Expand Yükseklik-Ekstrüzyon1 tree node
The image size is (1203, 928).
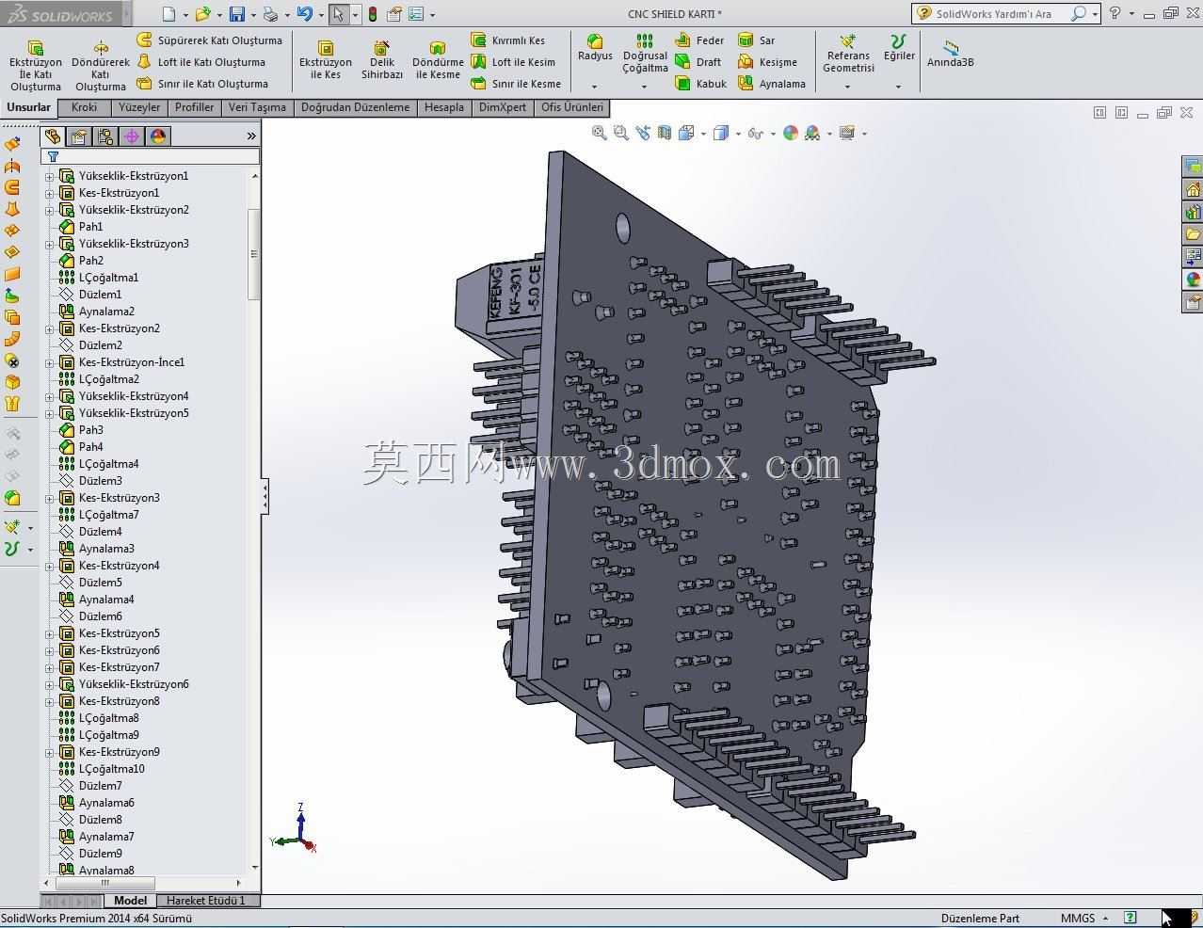[50, 176]
